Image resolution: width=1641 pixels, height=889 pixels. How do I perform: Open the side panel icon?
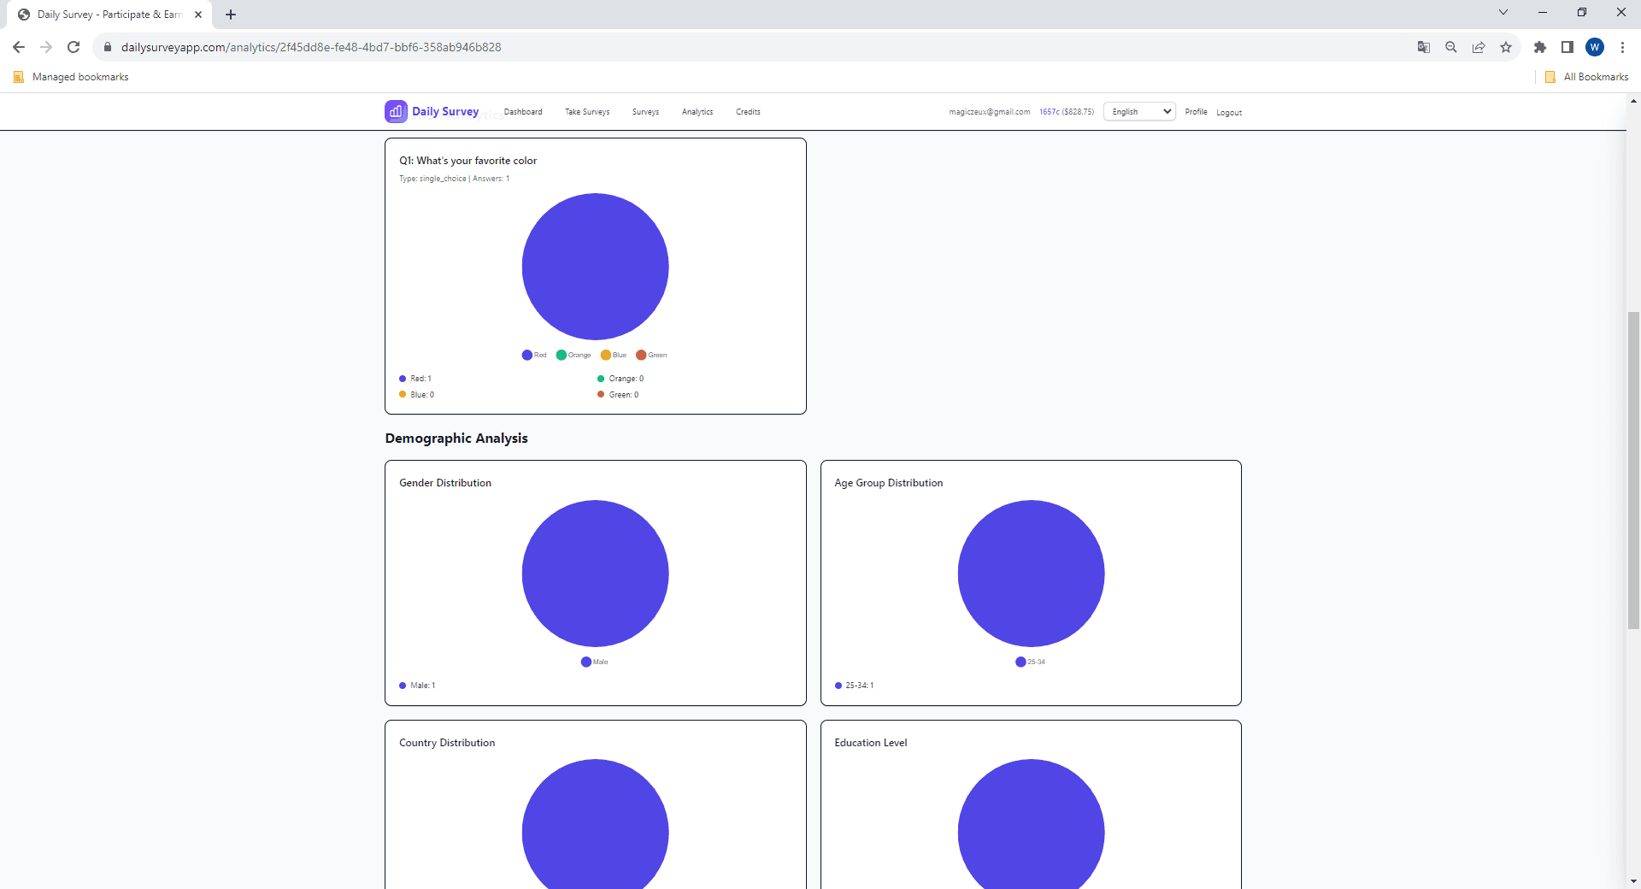pos(1568,47)
